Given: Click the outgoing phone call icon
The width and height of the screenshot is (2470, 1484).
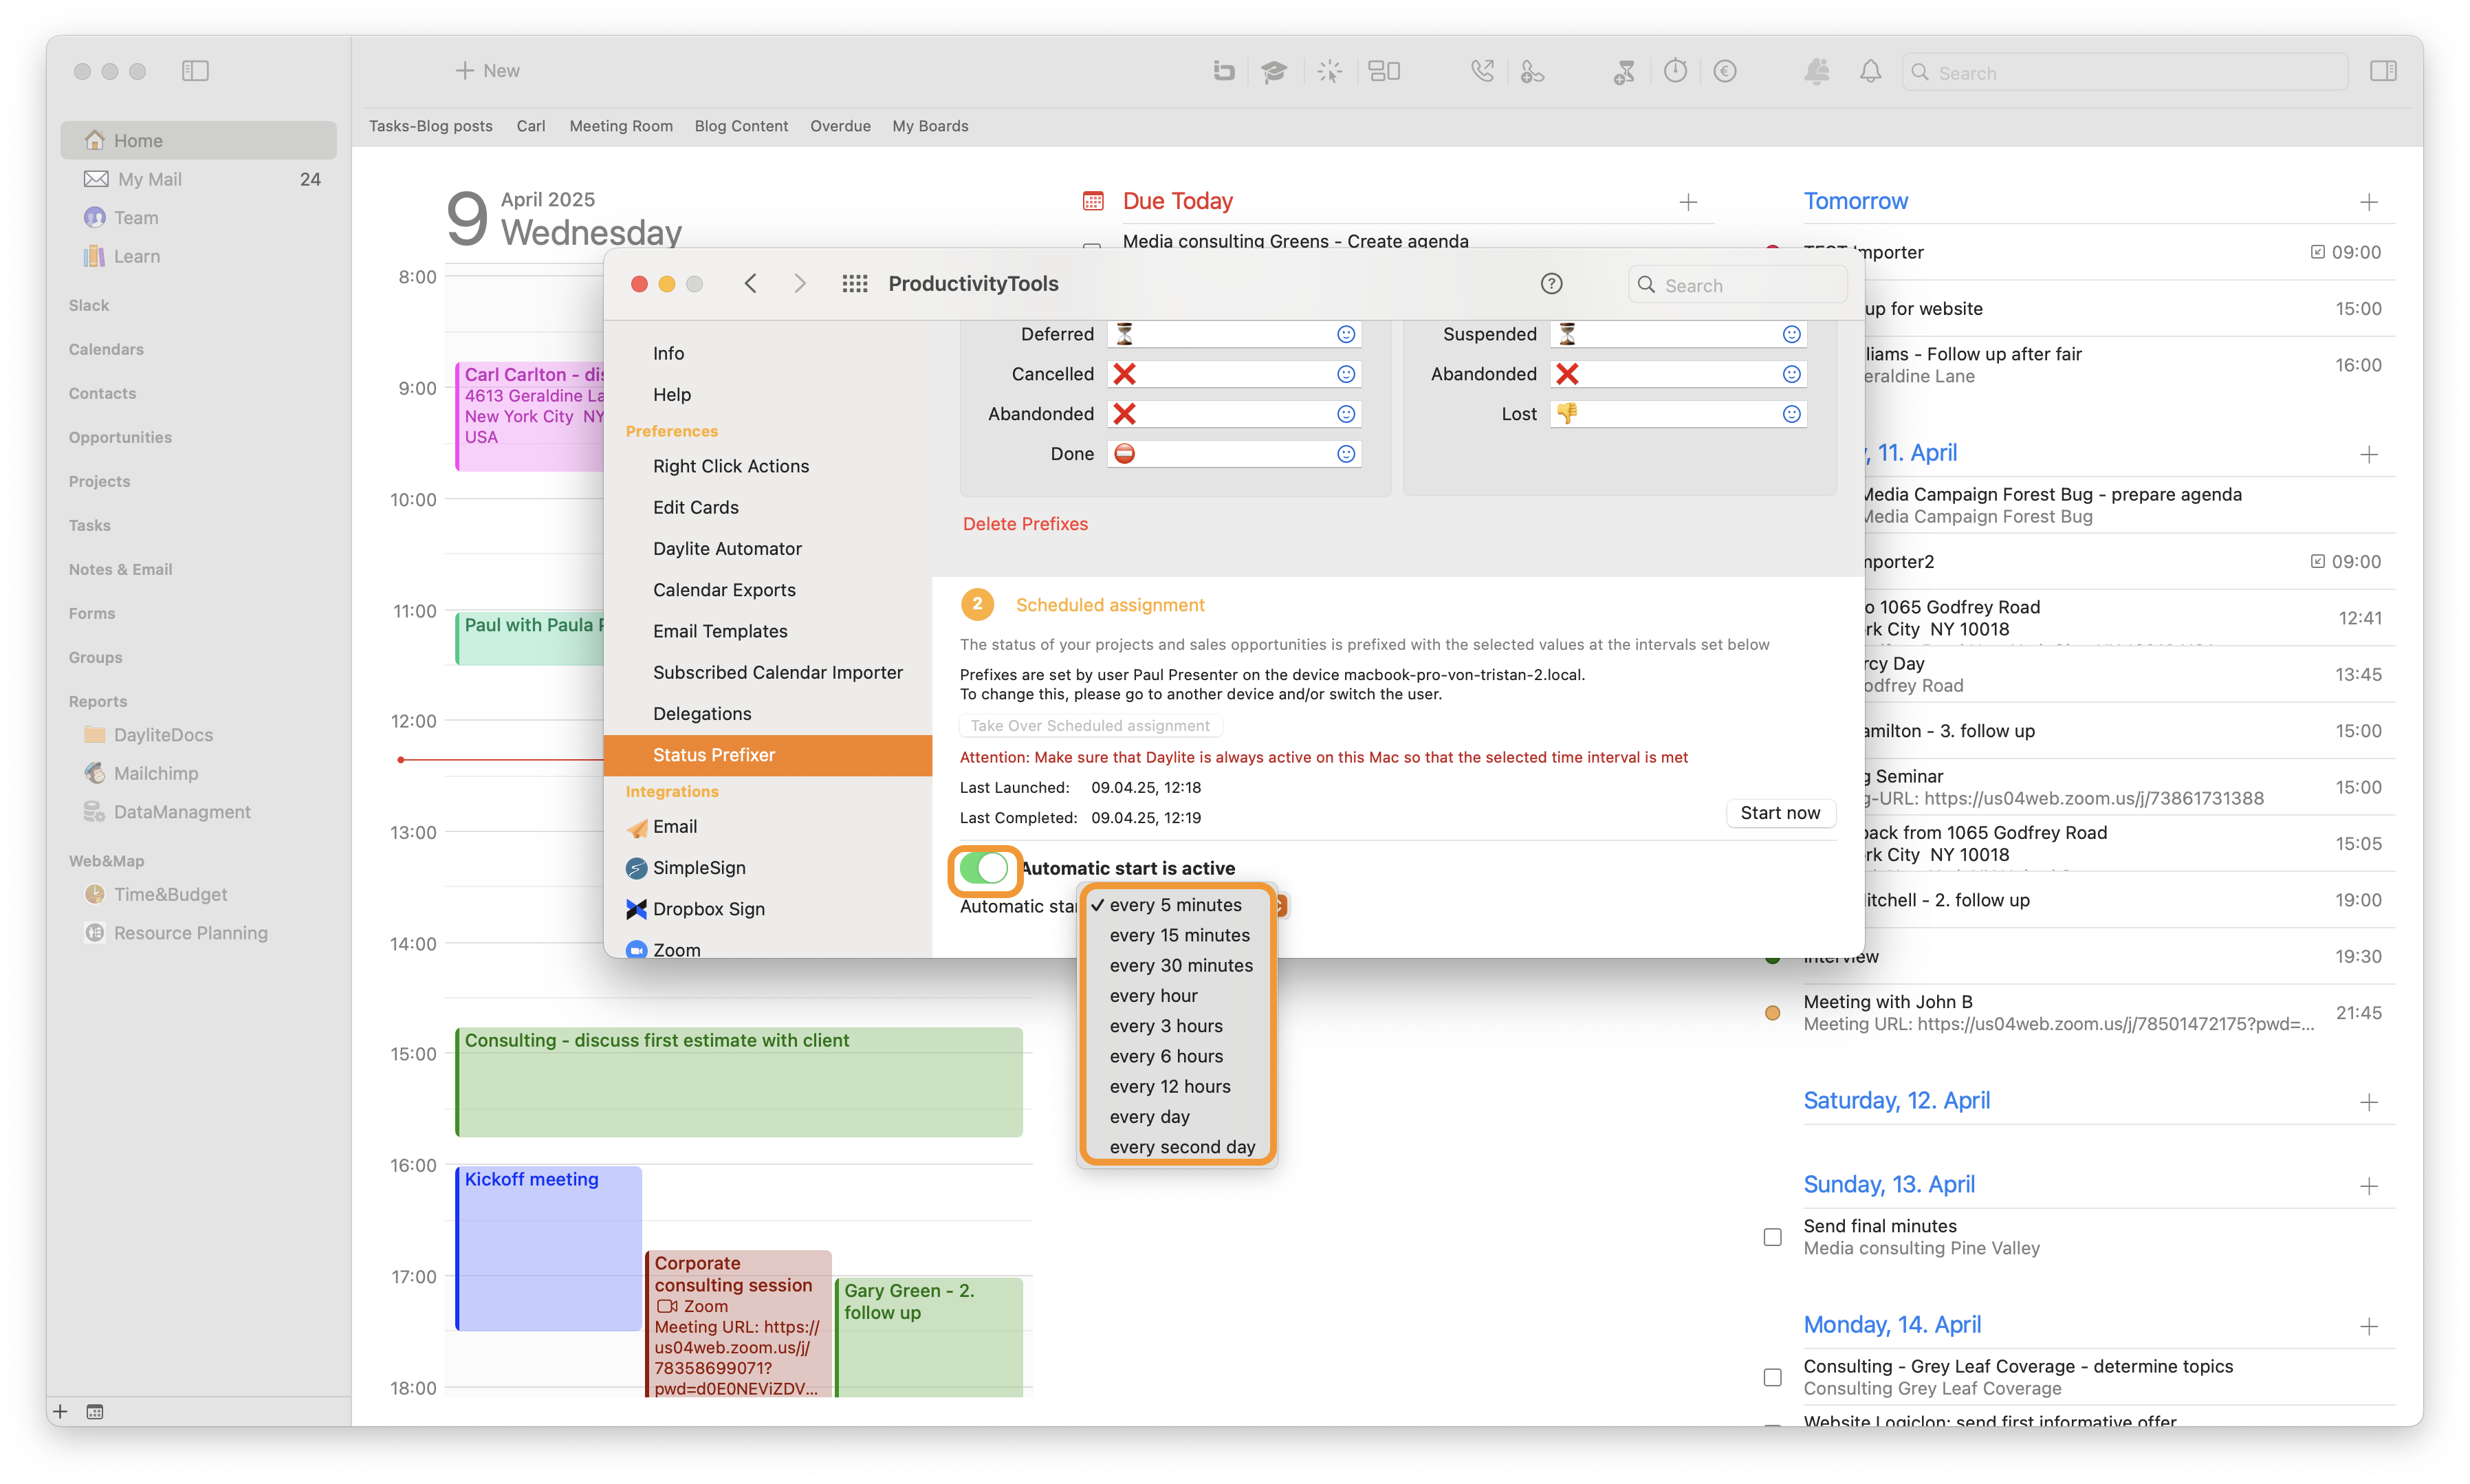Looking at the screenshot, I should [1482, 71].
